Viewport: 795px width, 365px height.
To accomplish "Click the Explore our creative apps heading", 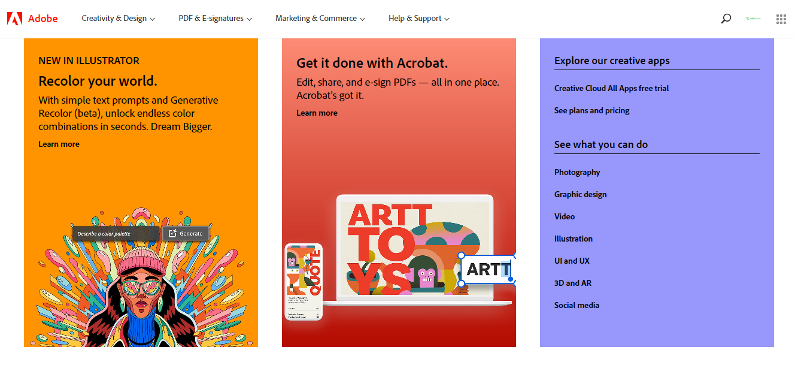I will pos(612,61).
